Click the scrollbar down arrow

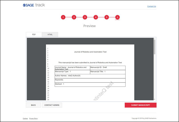point(155,99)
